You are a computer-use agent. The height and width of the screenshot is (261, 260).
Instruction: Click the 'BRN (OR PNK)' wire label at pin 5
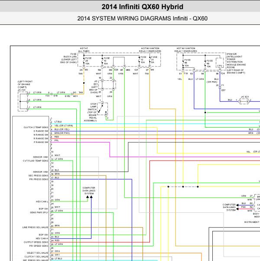coord(62,133)
